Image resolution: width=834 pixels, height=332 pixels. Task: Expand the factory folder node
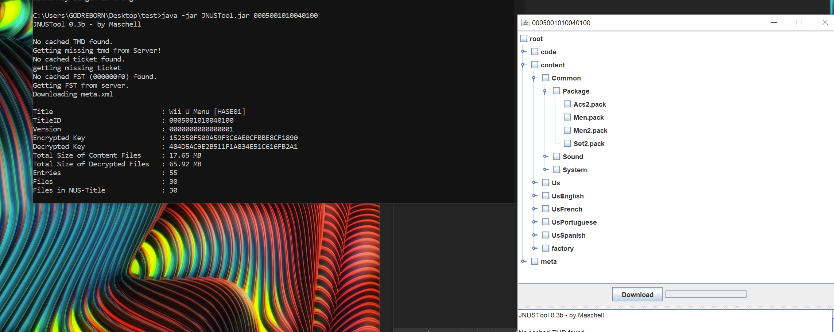tap(535, 248)
